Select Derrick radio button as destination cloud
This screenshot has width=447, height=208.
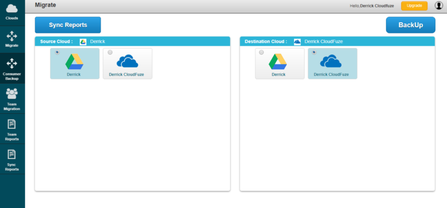261,52
